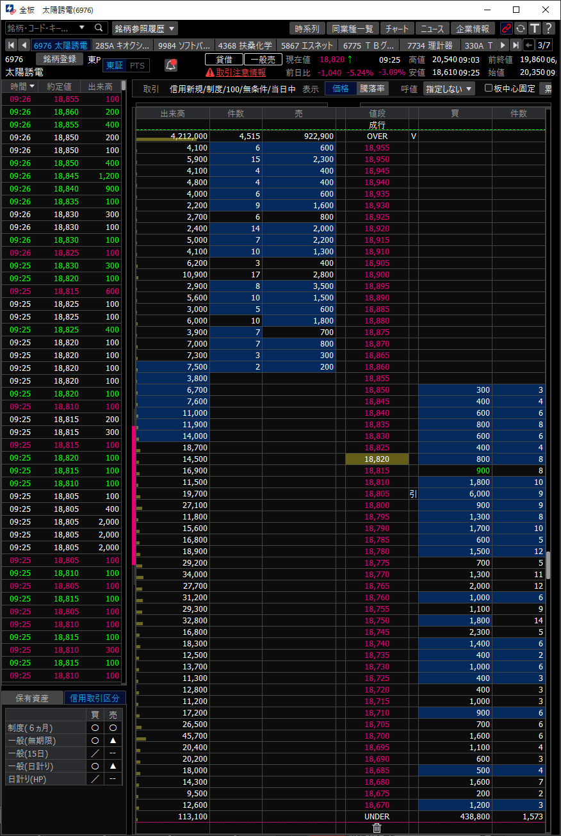Switch to 保有資産 tab

[x=32, y=698]
